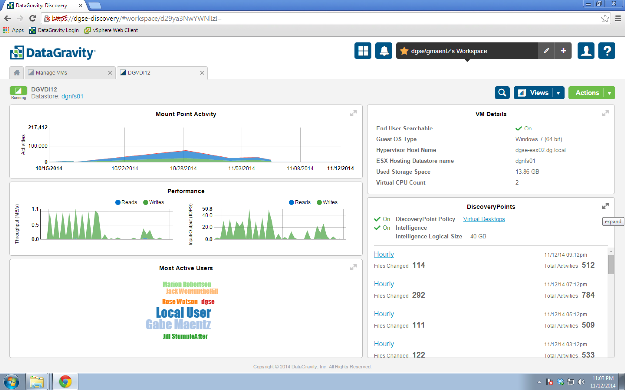
Task: Select Jill StumpleAfter in users cloud
Action: tap(185, 336)
